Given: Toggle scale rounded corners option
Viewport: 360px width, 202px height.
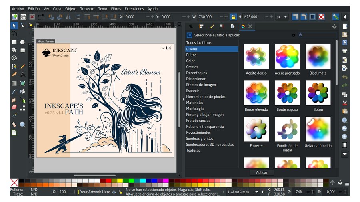Looking at the screenshot, I should (x=304, y=17).
